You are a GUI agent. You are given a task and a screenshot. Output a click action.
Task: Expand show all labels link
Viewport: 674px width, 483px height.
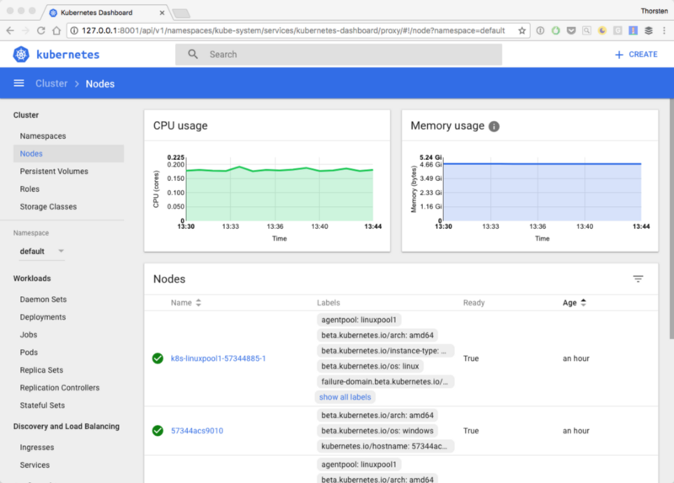click(345, 397)
